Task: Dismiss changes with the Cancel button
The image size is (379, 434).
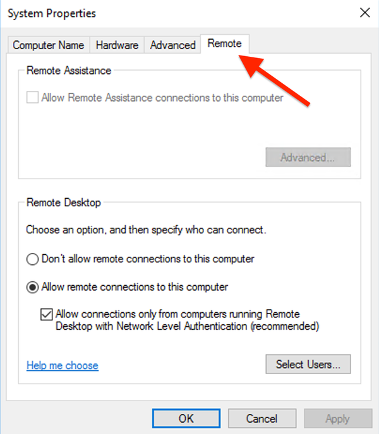Action: (x=262, y=418)
